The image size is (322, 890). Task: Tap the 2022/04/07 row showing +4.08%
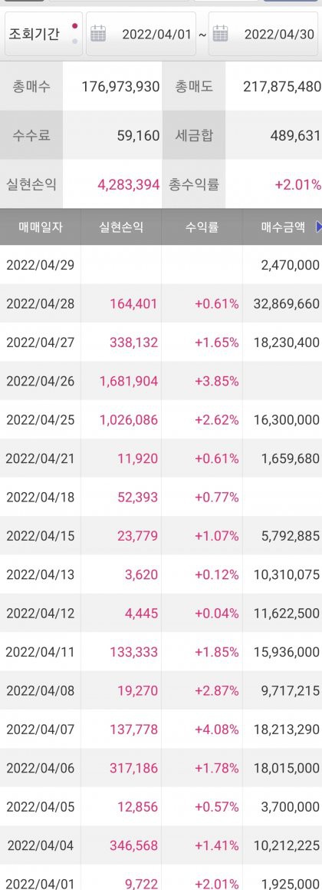click(161, 729)
